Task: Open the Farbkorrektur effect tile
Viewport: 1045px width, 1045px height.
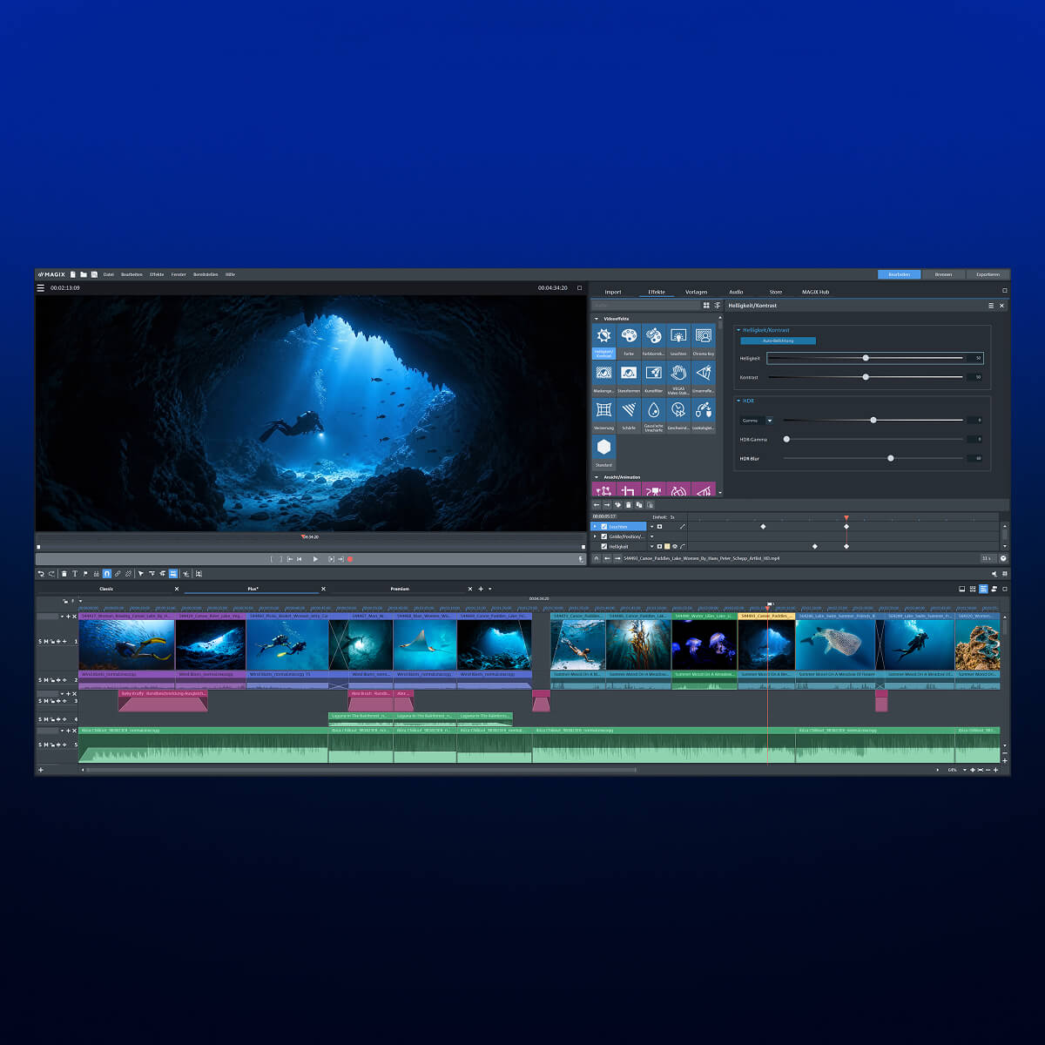Action: coord(653,341)
